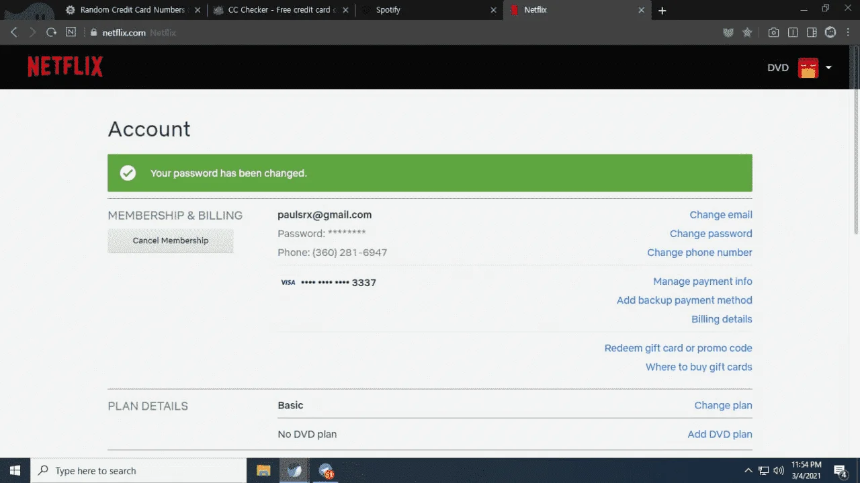Click the paulsrx@gmail.com email text
The width and height of the screenshot is (860, 483).
[x=325, y=215]
